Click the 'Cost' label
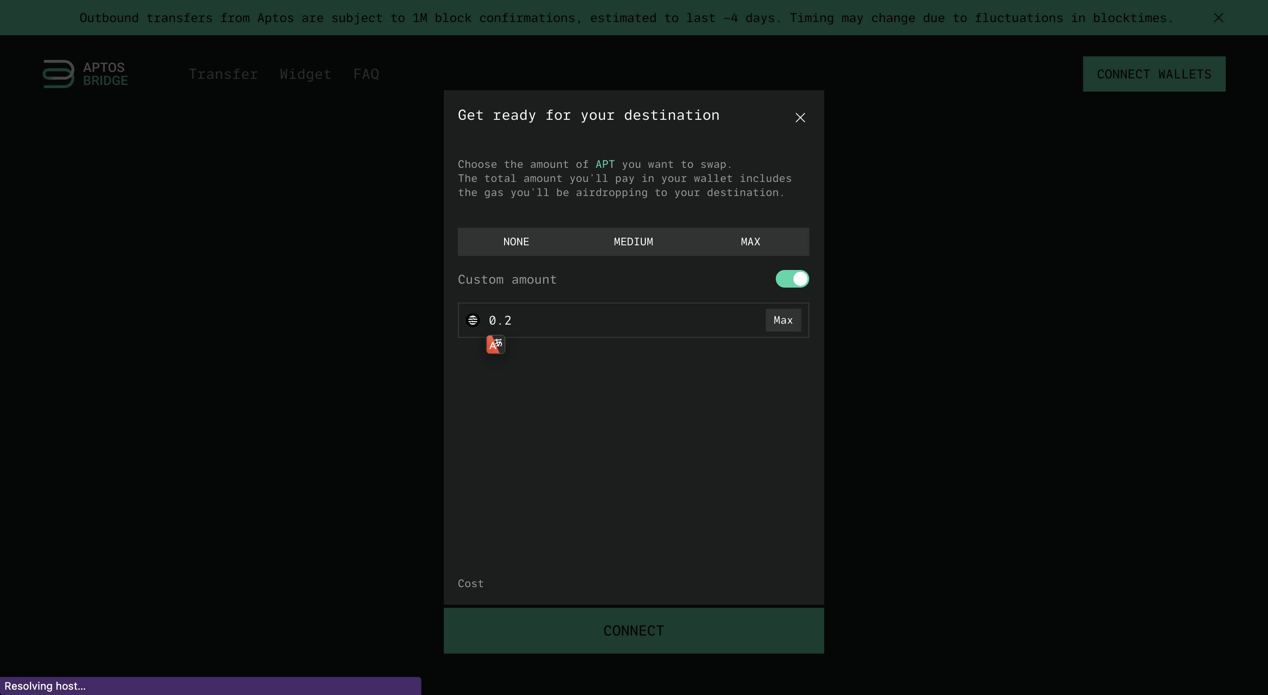This screenshot has height=695, width=1268. (471, 584)
